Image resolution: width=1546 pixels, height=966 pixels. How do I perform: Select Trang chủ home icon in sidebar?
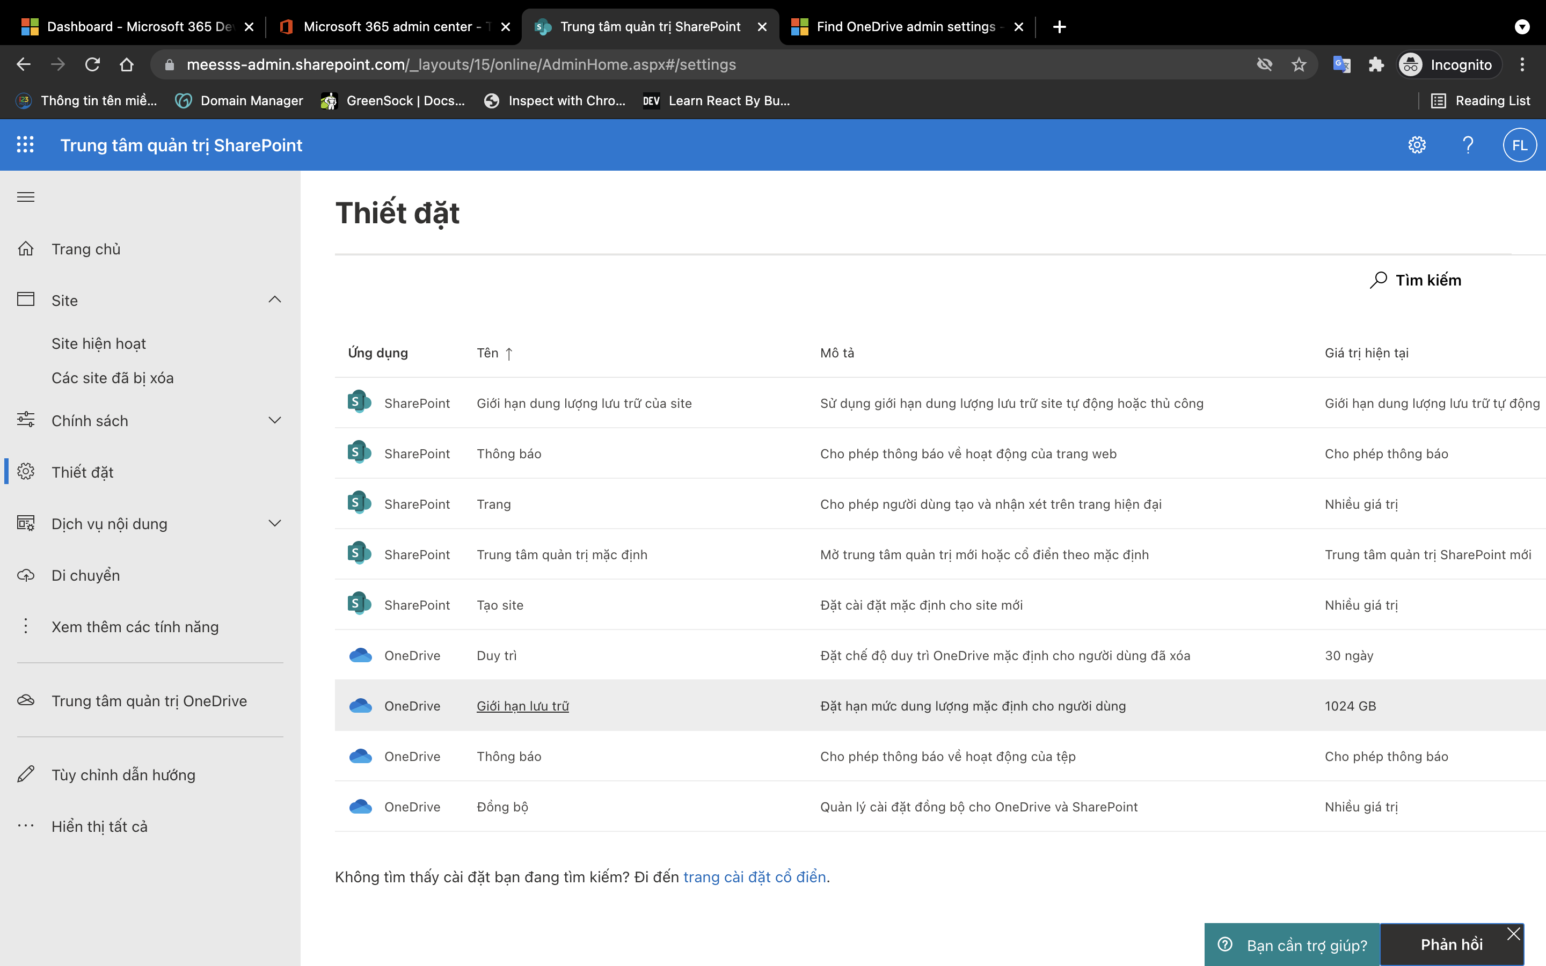26,248
